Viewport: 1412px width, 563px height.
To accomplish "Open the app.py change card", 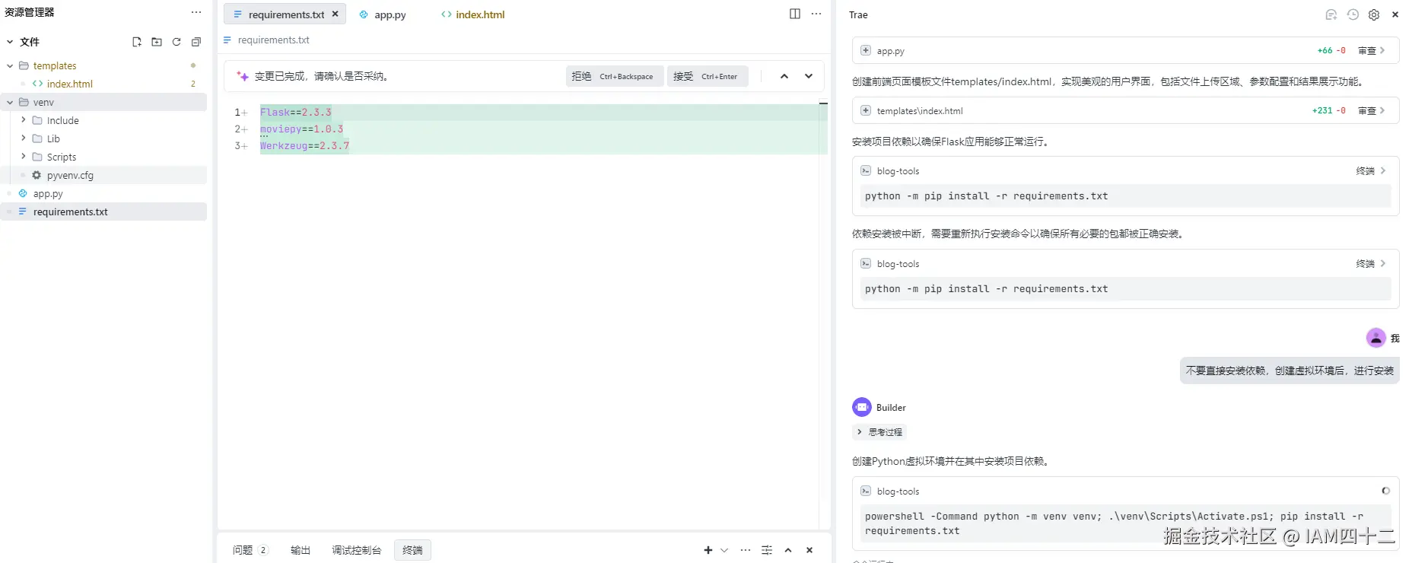I will (x=1125, y=51).
